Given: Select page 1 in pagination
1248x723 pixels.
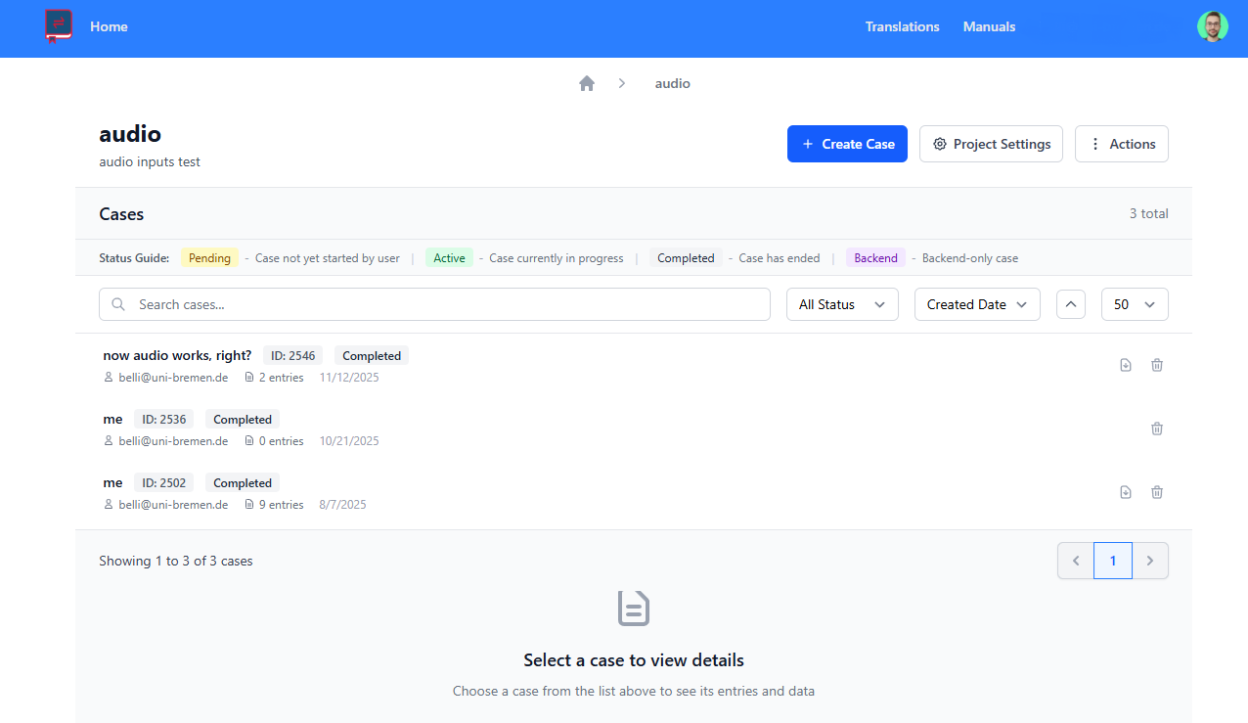Looking at the screenshot, I should click(1113, 561).
